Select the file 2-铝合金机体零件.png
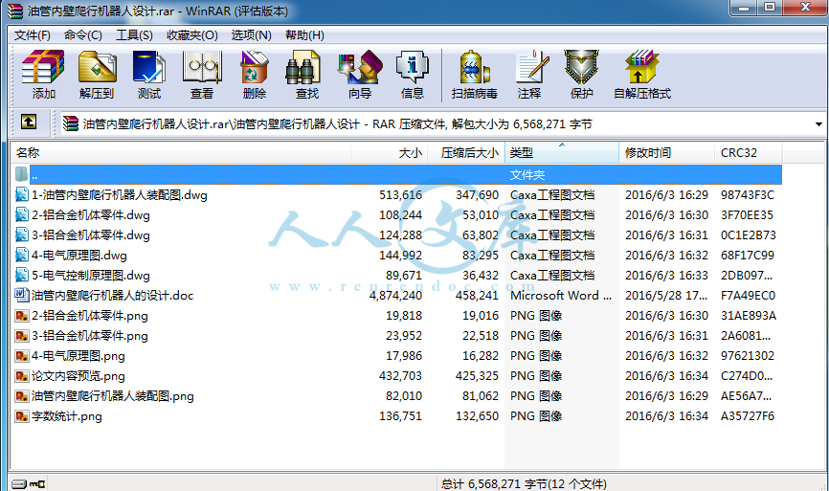The height and width of the screenshot is (491, 829). (89, 316)
